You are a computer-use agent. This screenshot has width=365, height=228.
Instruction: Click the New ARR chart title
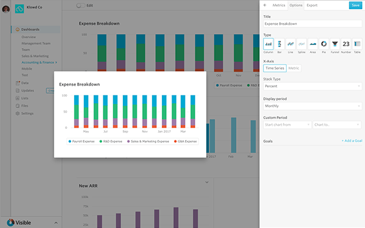(88, 186)
